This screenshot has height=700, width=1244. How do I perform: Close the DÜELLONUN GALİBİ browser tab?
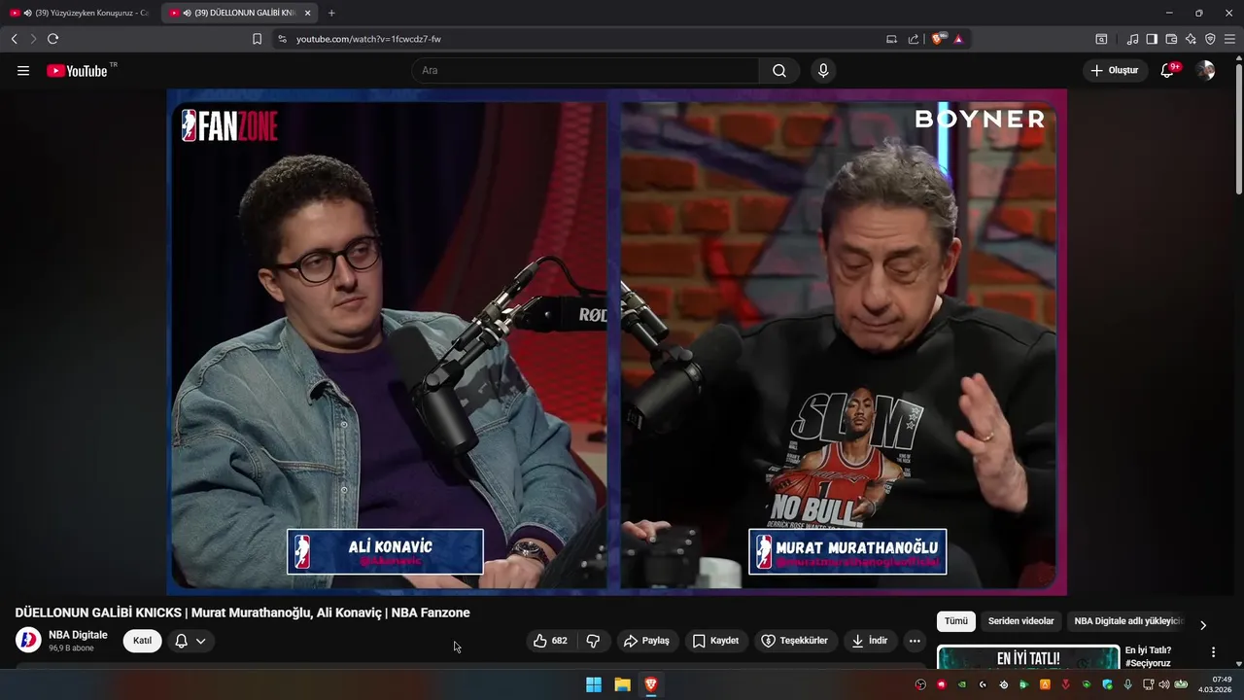point(307,13)
